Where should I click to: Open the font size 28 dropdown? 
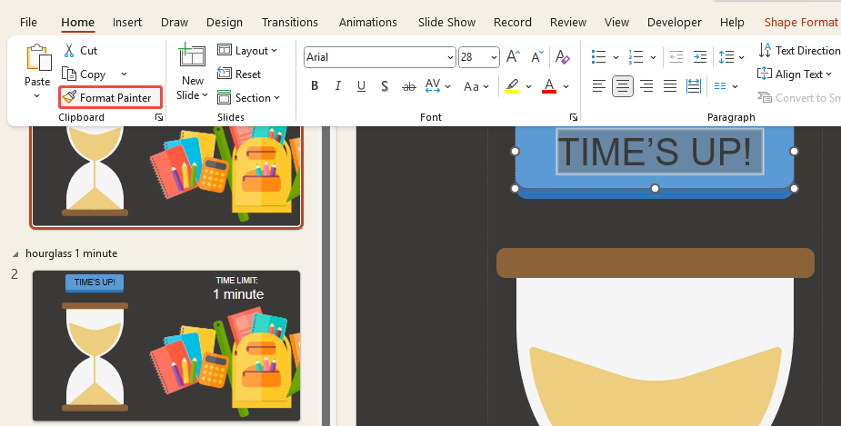(x=494, y=57)
